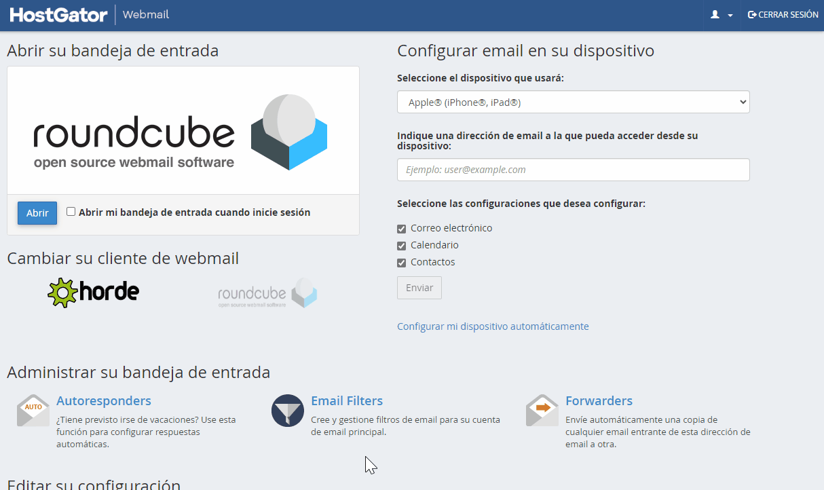Open the user account menu icon

(722, 15)
